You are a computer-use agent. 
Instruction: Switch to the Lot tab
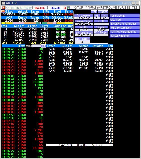(x=94, y=12)
